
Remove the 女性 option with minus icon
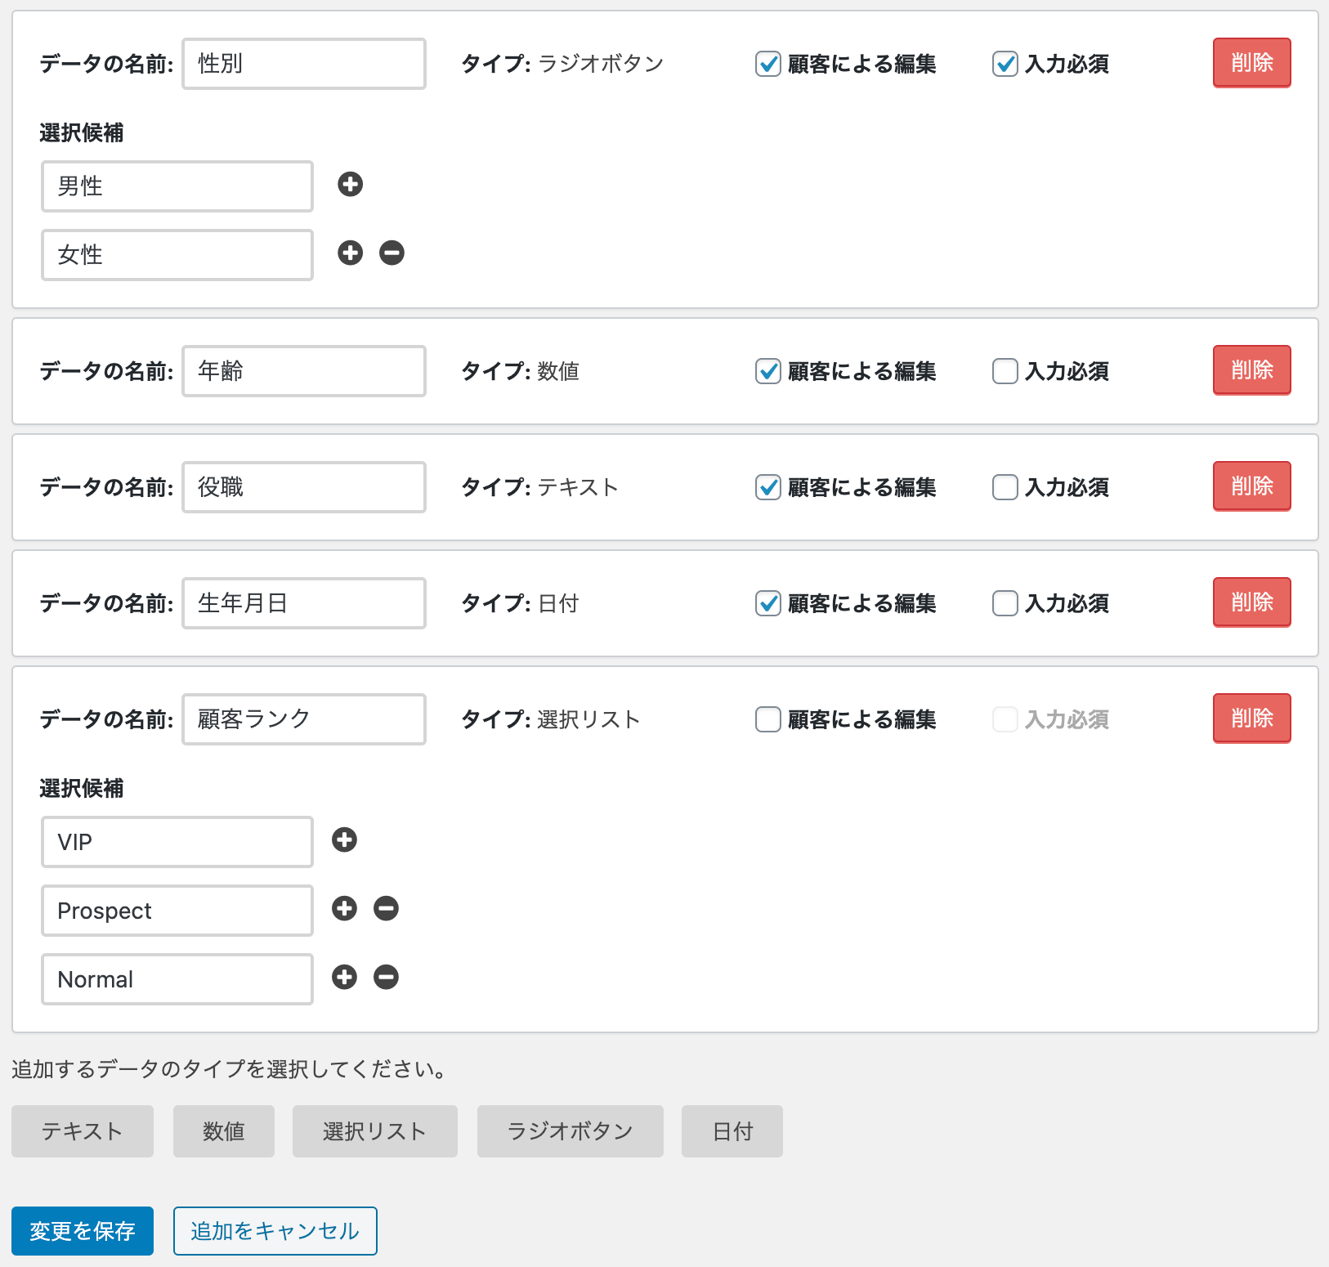[392, 253]
